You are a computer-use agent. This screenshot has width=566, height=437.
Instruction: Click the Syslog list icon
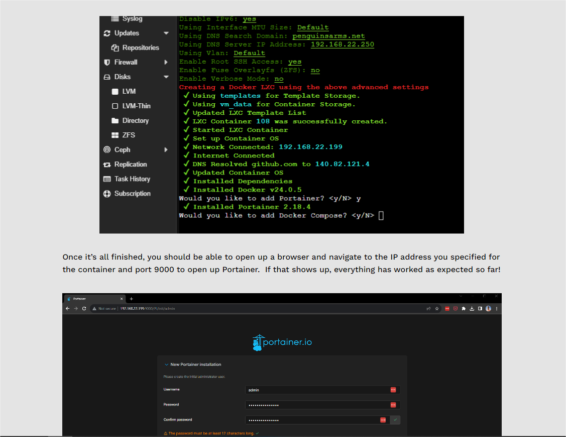[115, 19]
